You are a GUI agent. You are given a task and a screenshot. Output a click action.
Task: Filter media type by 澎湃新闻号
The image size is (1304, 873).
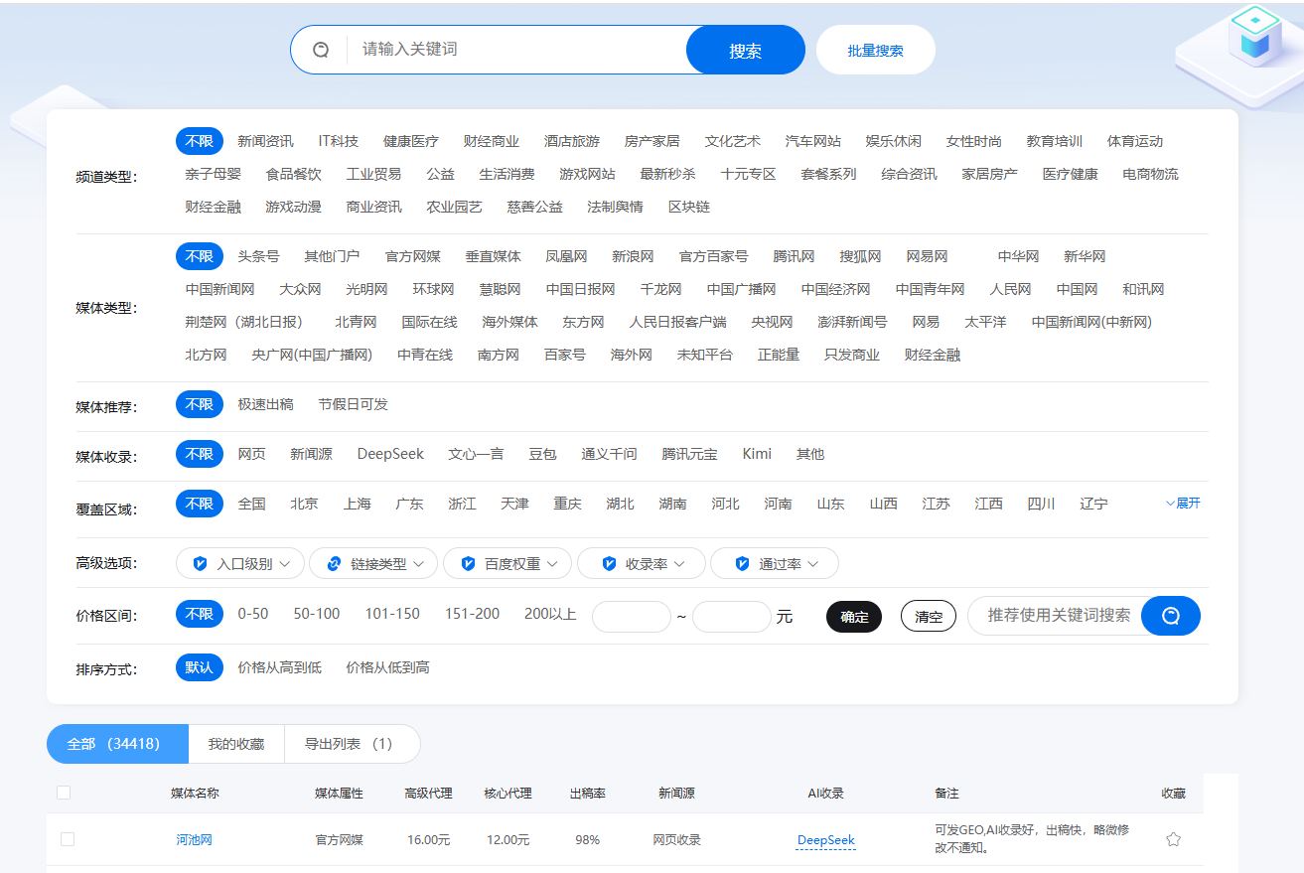pos(852,322)
